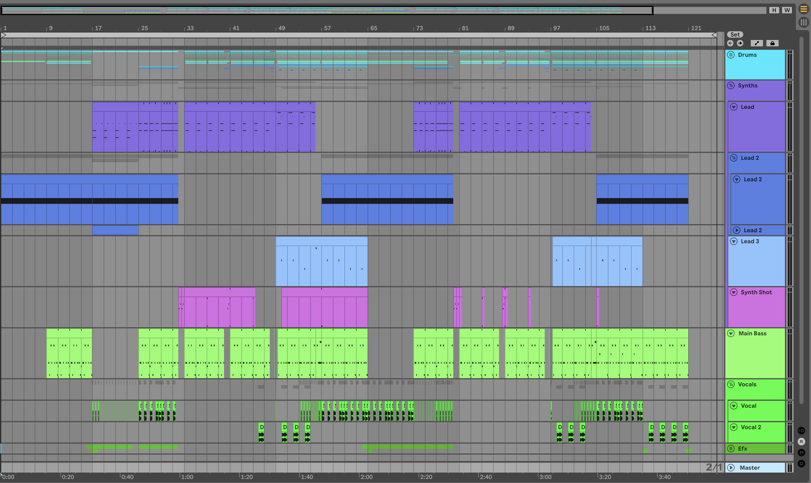Toggle the Track Delay (D) button
The image size is (811, 483).
801,464
